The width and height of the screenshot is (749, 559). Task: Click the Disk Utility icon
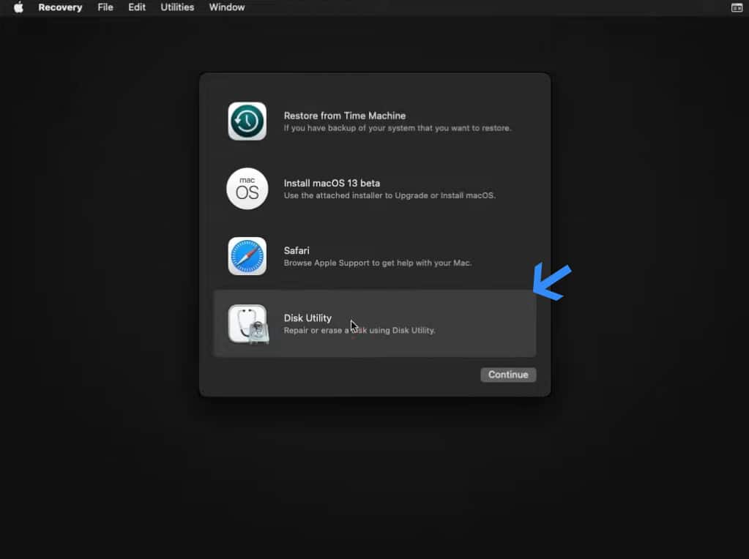click(x=247, y=323)
